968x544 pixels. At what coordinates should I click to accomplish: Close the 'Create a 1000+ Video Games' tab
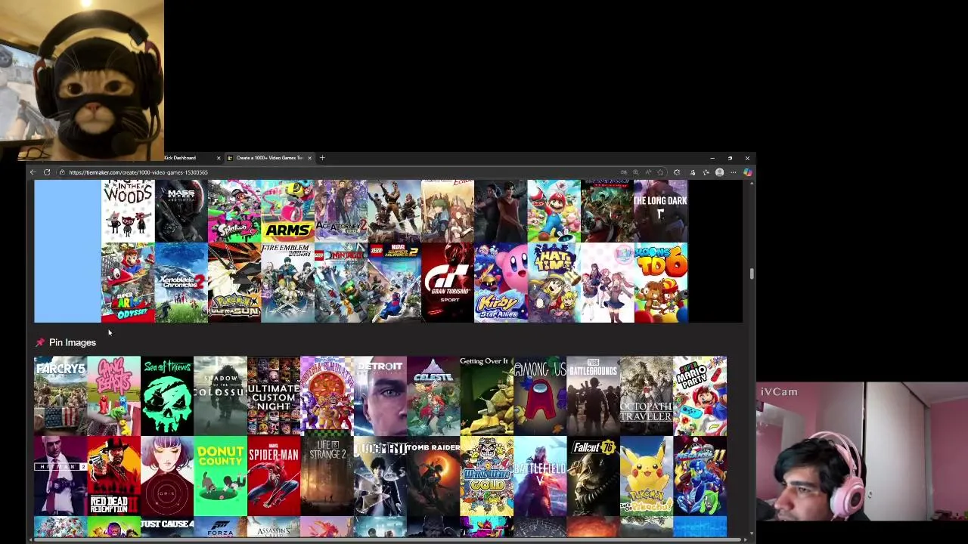[309, 158]
